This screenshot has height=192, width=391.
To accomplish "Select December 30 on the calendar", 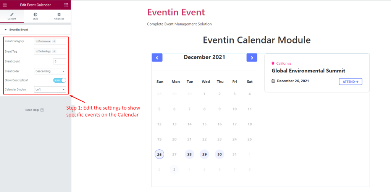I will pos(220,154).
